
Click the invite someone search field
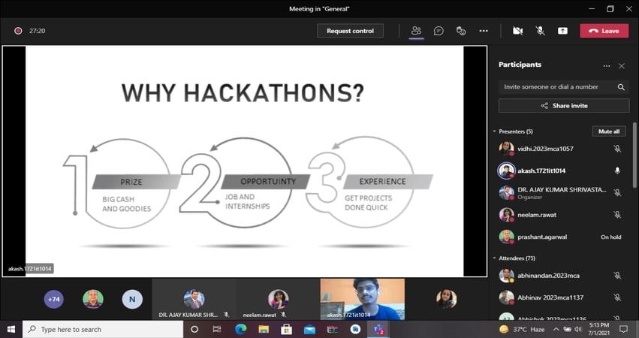click(x=556, y=87)
